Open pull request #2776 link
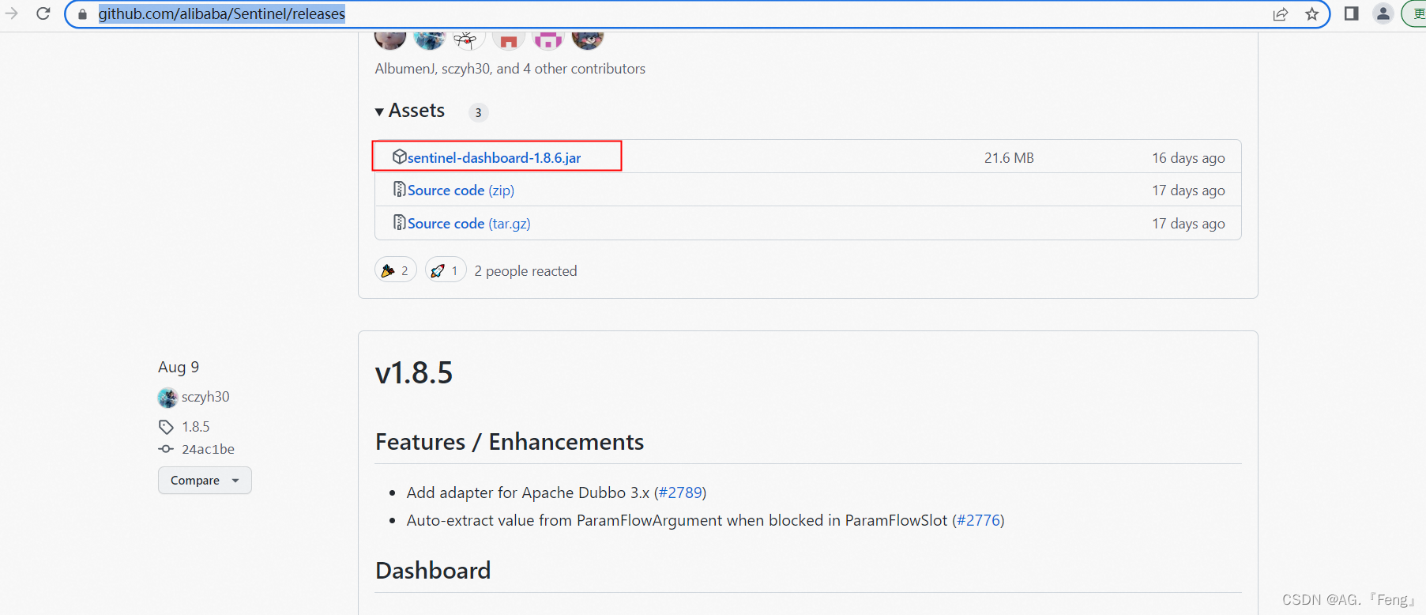The width and height of the screenshot is (1426, 615). coord(978,520)
